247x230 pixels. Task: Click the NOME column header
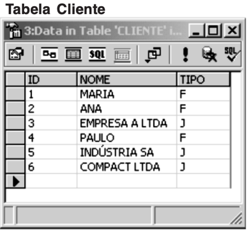click(x=127, y=80)
